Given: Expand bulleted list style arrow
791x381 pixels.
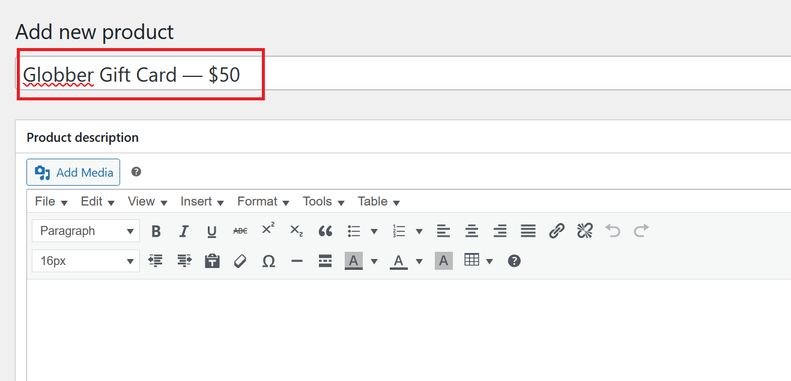Looking at the screenshot, I should 374,231.
